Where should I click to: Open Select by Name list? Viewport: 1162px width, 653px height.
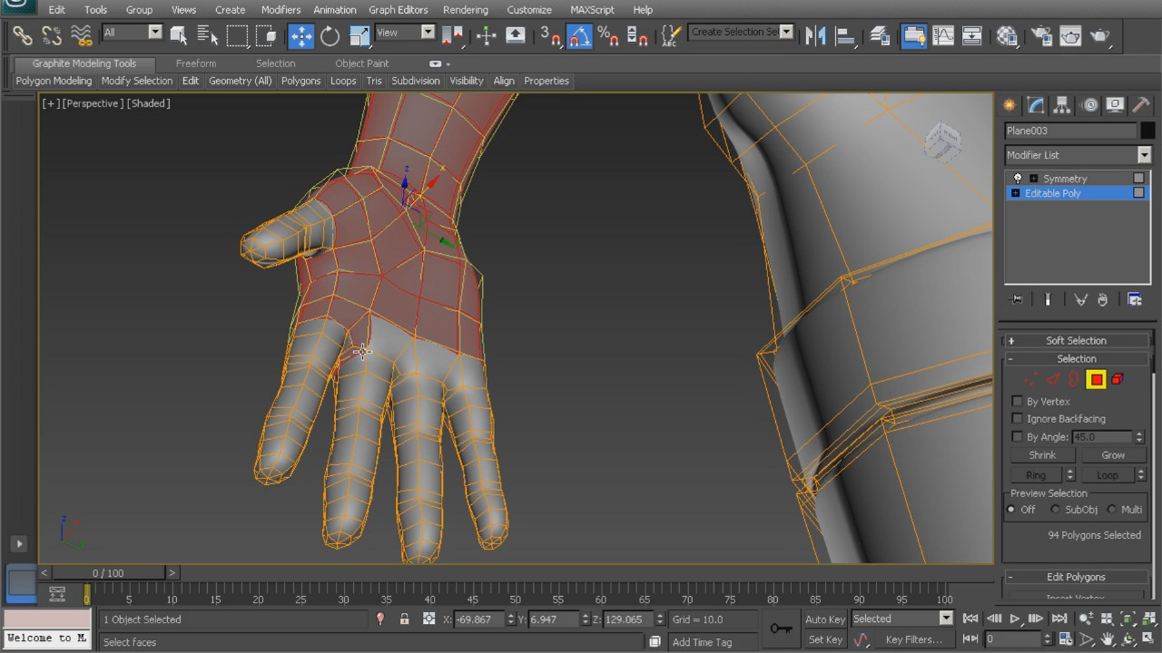208,35
